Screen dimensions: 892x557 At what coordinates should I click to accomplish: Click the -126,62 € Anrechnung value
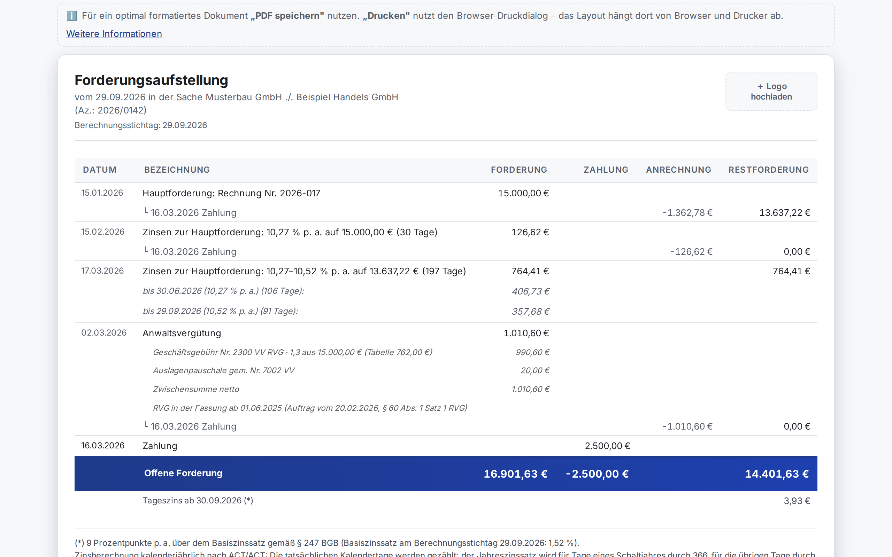tap(691, 252)
